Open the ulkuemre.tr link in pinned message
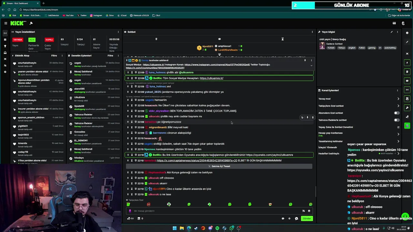This screenshot has width=413, height=232. click(154, 65)
